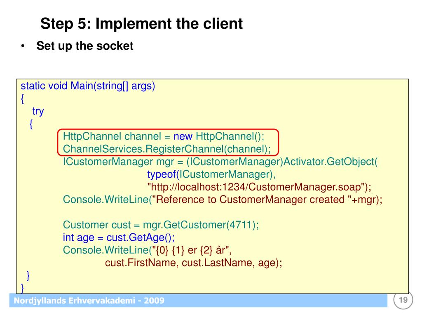Click the line 'ChannelServices.RegisterChannel(channel);'
The height and width of the screenshot is (316, 422).
(167, 149)
